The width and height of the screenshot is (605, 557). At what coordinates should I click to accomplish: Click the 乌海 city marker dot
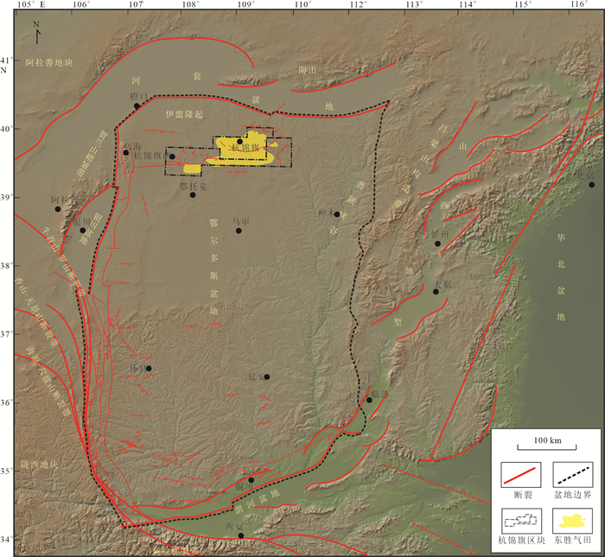coord(126,153)
